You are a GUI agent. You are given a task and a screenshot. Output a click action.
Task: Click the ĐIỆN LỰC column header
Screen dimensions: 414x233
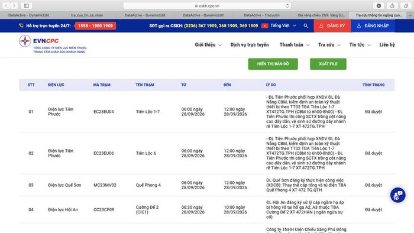(56, 85)
